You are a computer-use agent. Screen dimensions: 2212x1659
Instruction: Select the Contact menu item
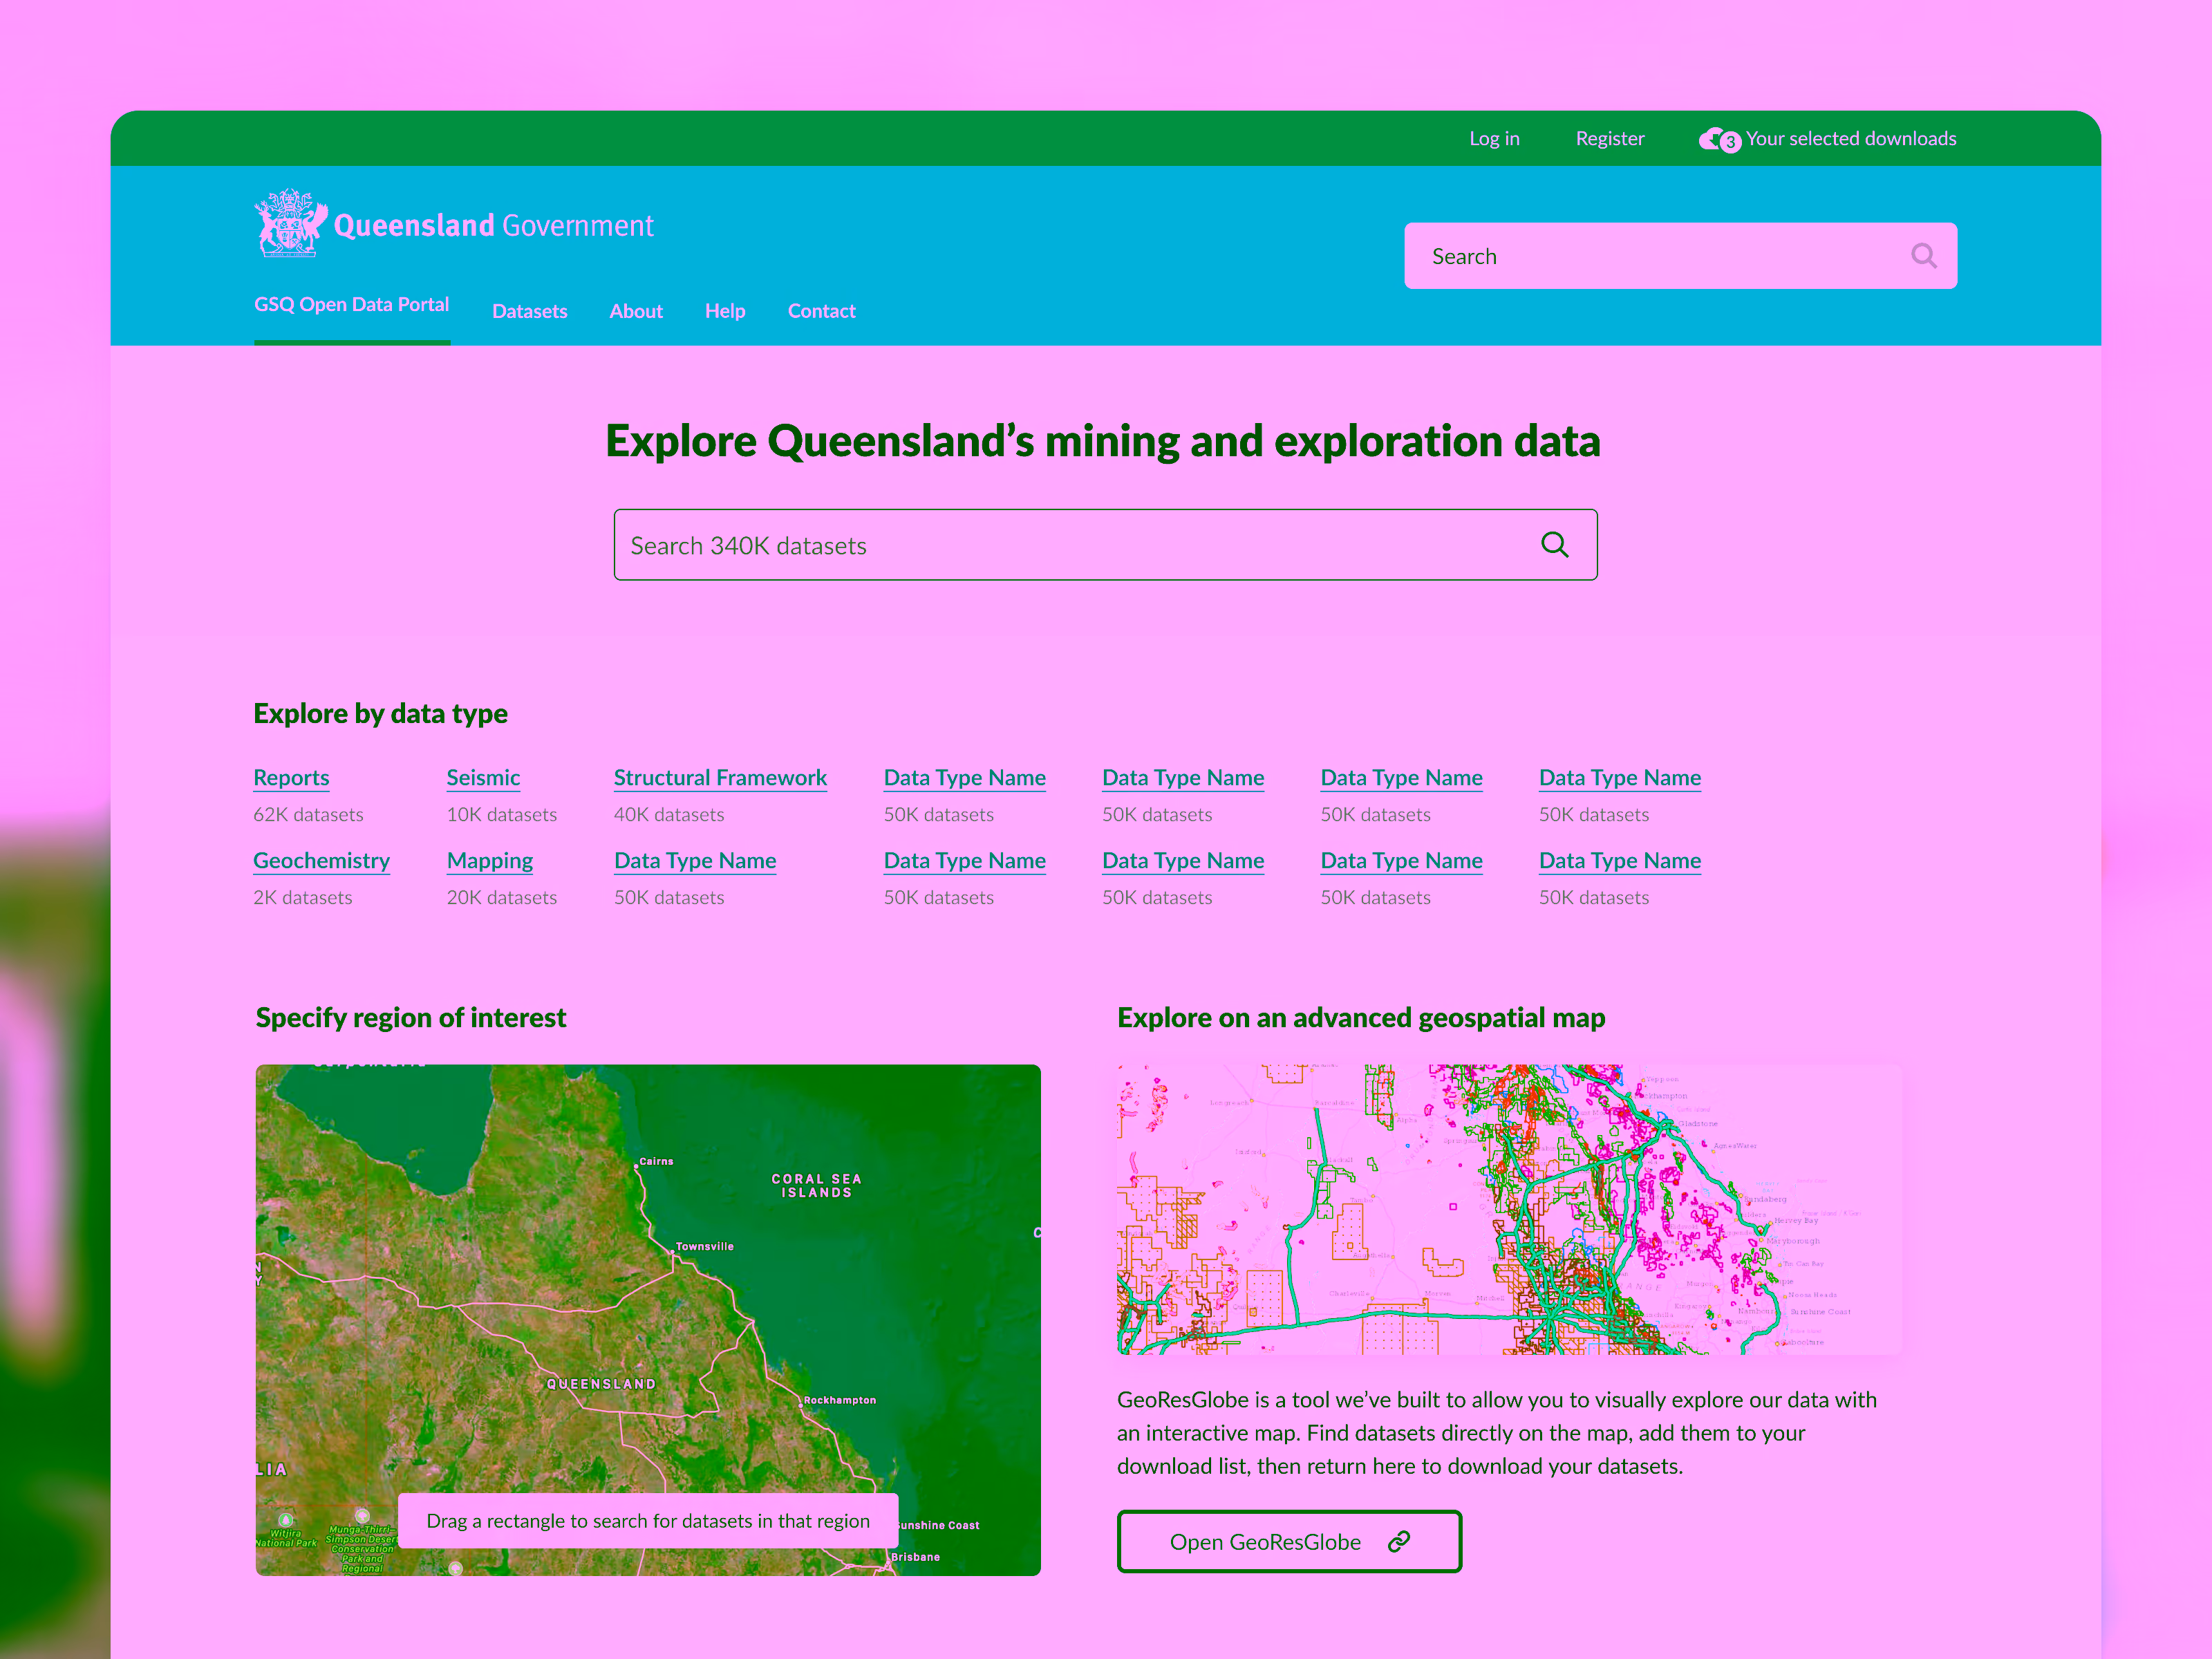pos(821,311)
